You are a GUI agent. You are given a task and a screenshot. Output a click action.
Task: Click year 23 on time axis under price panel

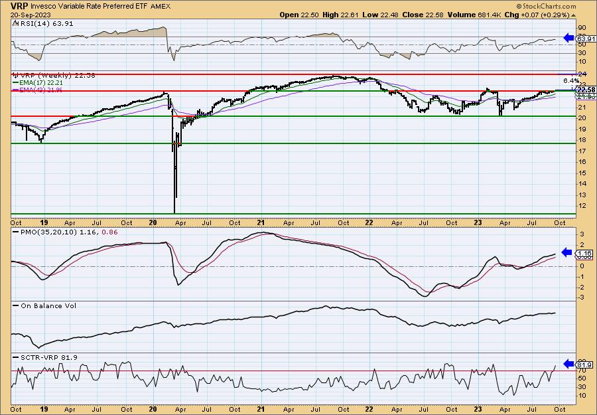click(x=478, y=223)
